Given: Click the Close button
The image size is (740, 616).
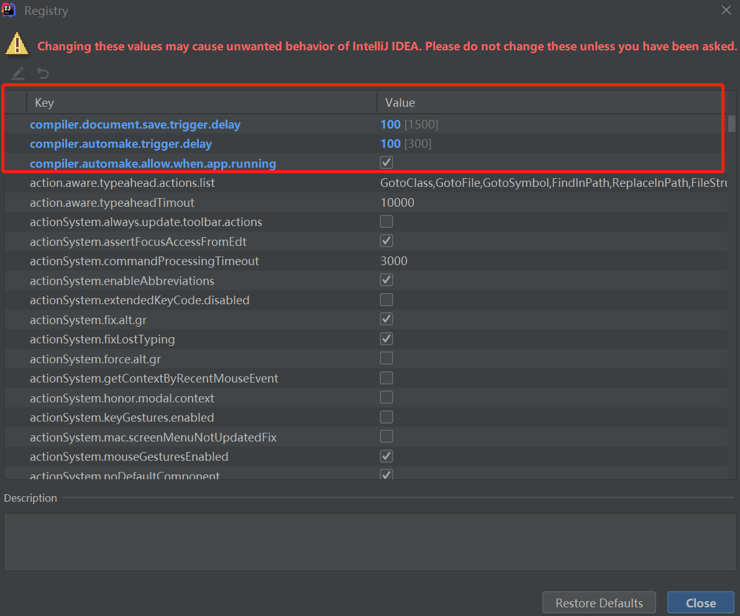Looking at the screenshot, I should tap(700, 603).
